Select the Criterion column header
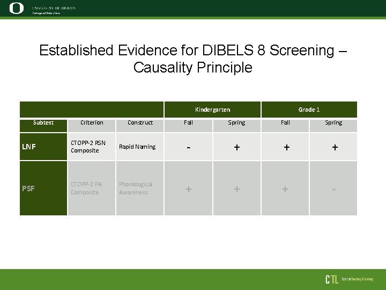 pyautogui.click(x=92, y=126)
